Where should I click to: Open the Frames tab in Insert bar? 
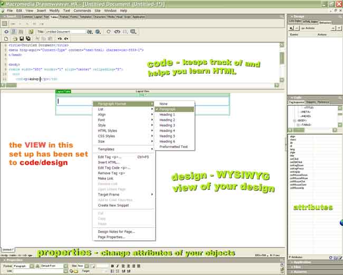point(63,16)
